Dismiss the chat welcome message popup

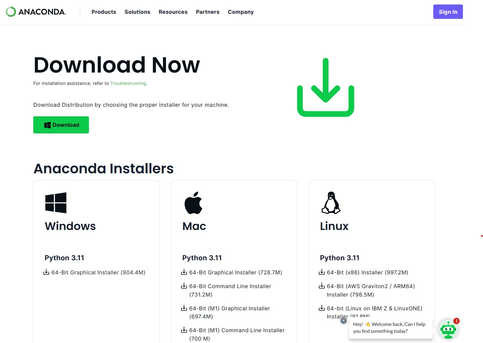click(343, 321)
